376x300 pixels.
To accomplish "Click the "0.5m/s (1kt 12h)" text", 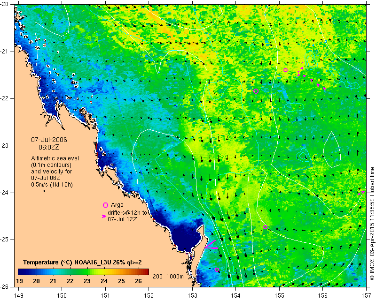I will pyautogui.click(x=52, y=185).
